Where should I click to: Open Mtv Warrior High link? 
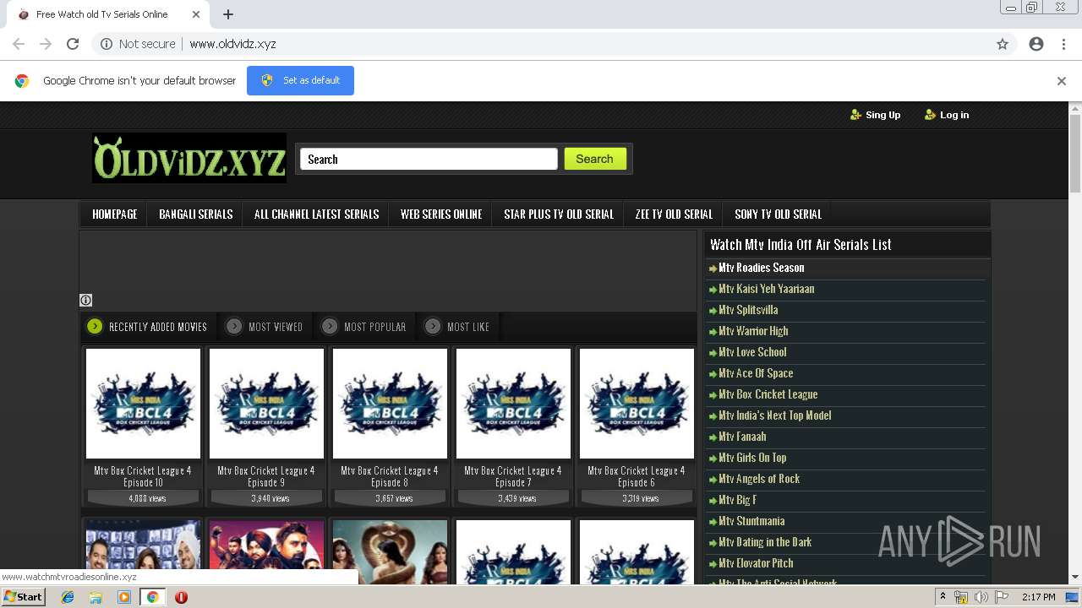point(753,331)
